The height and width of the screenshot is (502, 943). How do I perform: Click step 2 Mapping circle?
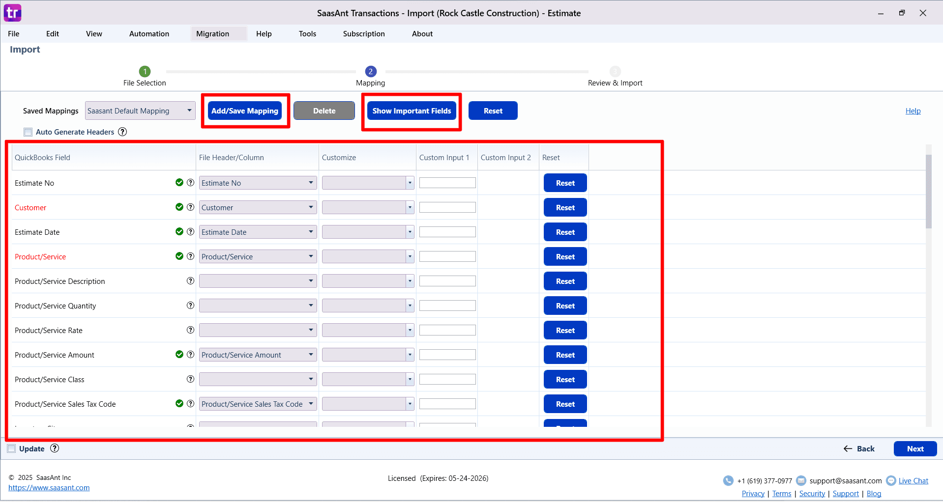tap(371, 71)
